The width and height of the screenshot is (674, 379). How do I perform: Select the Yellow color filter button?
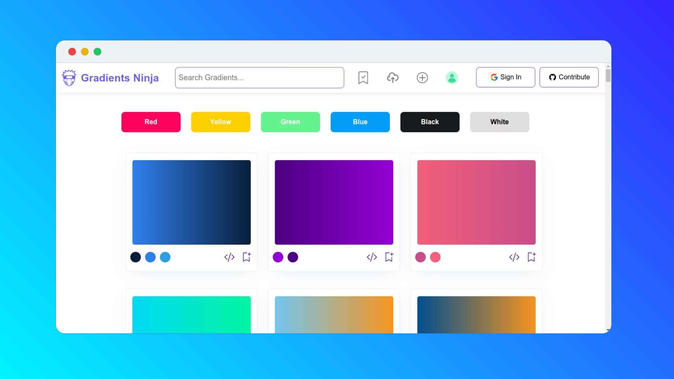pyautogui.click(x=220, y=122)
